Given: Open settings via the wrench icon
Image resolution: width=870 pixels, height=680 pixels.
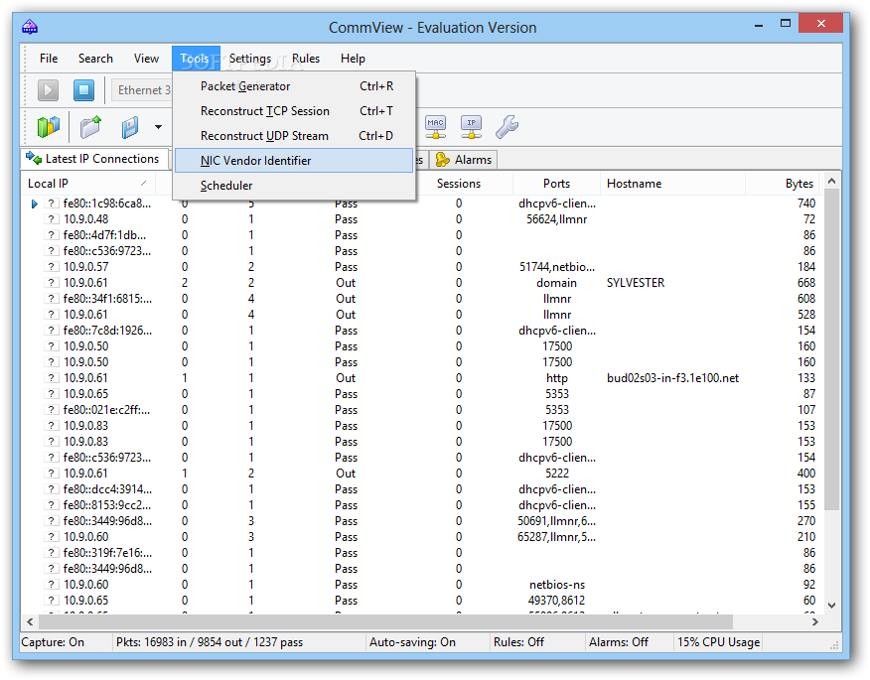Looking at the screenshot, I should point(507,127).
